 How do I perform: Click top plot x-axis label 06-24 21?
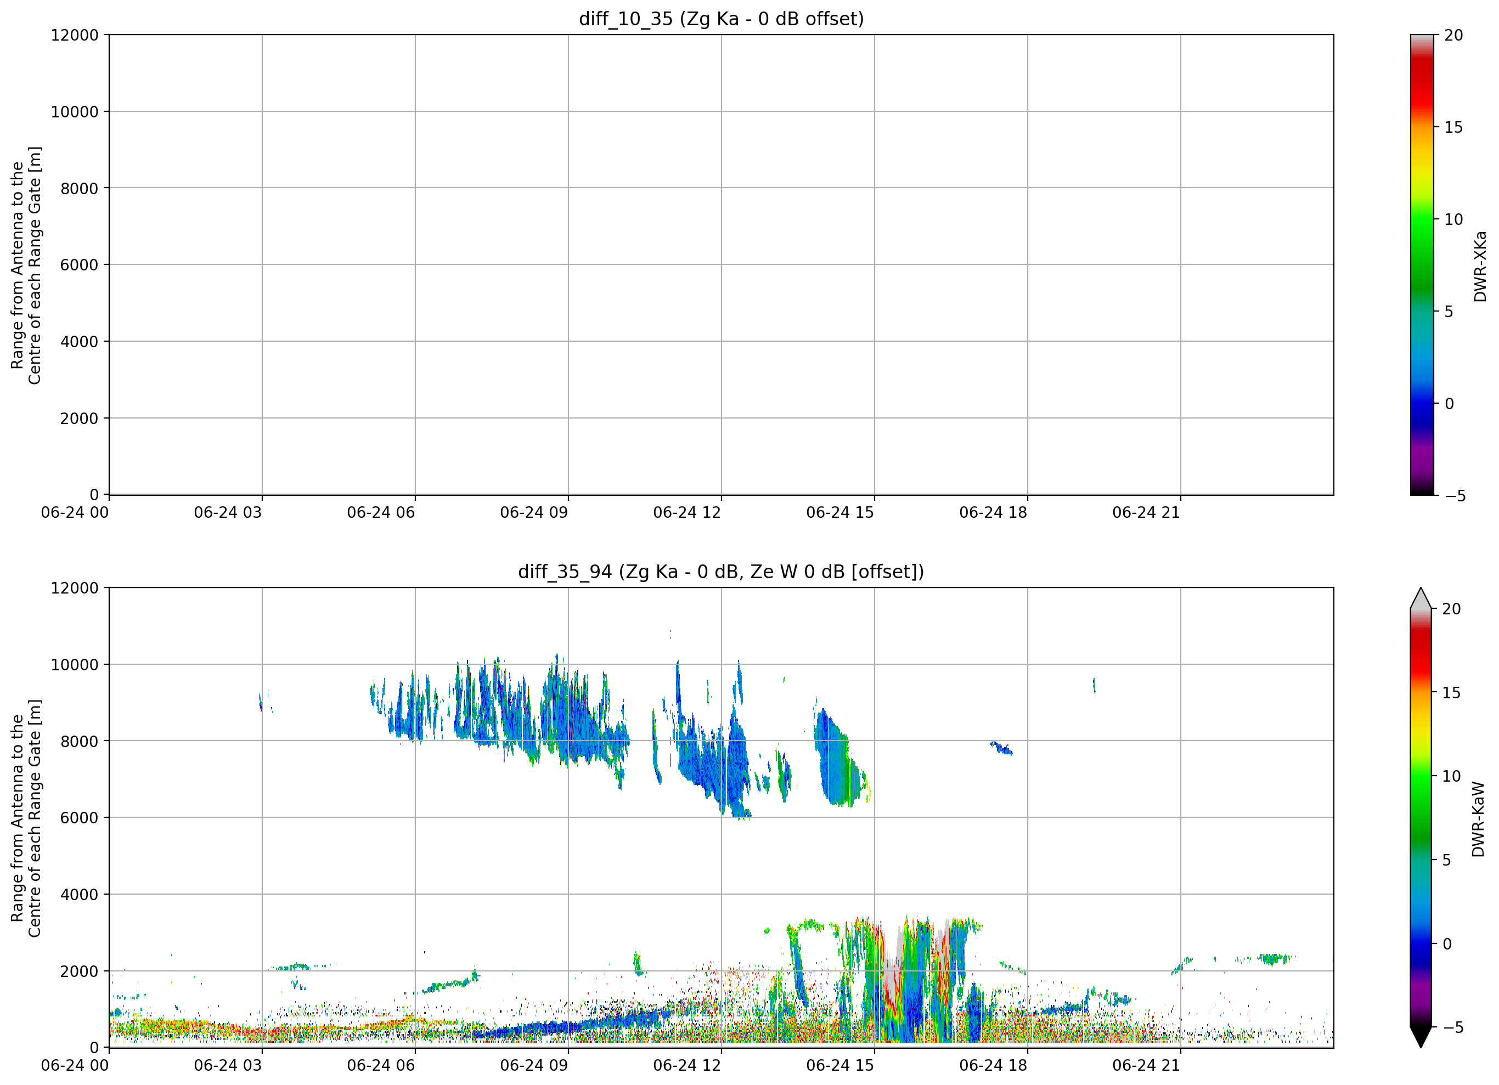pos(1146,513)
